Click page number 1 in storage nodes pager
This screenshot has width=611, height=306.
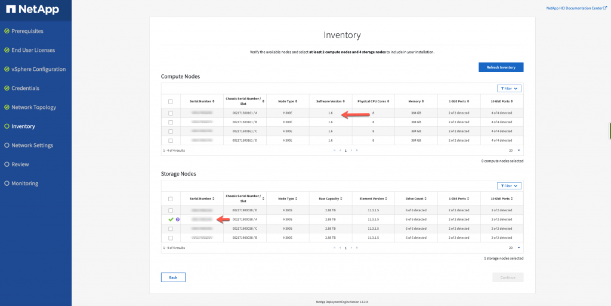(x=345, y=248)
